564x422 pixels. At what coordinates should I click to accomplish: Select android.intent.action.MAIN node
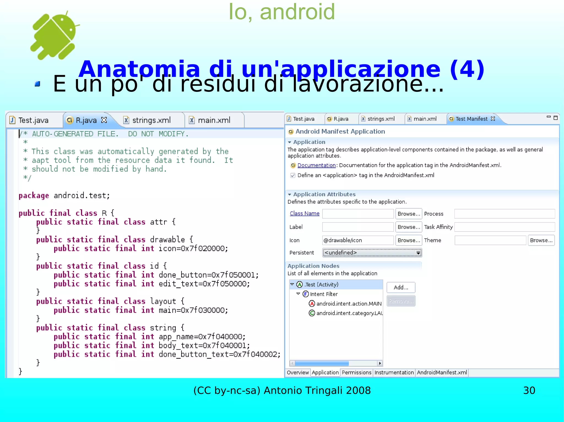[x=349, y=304]
